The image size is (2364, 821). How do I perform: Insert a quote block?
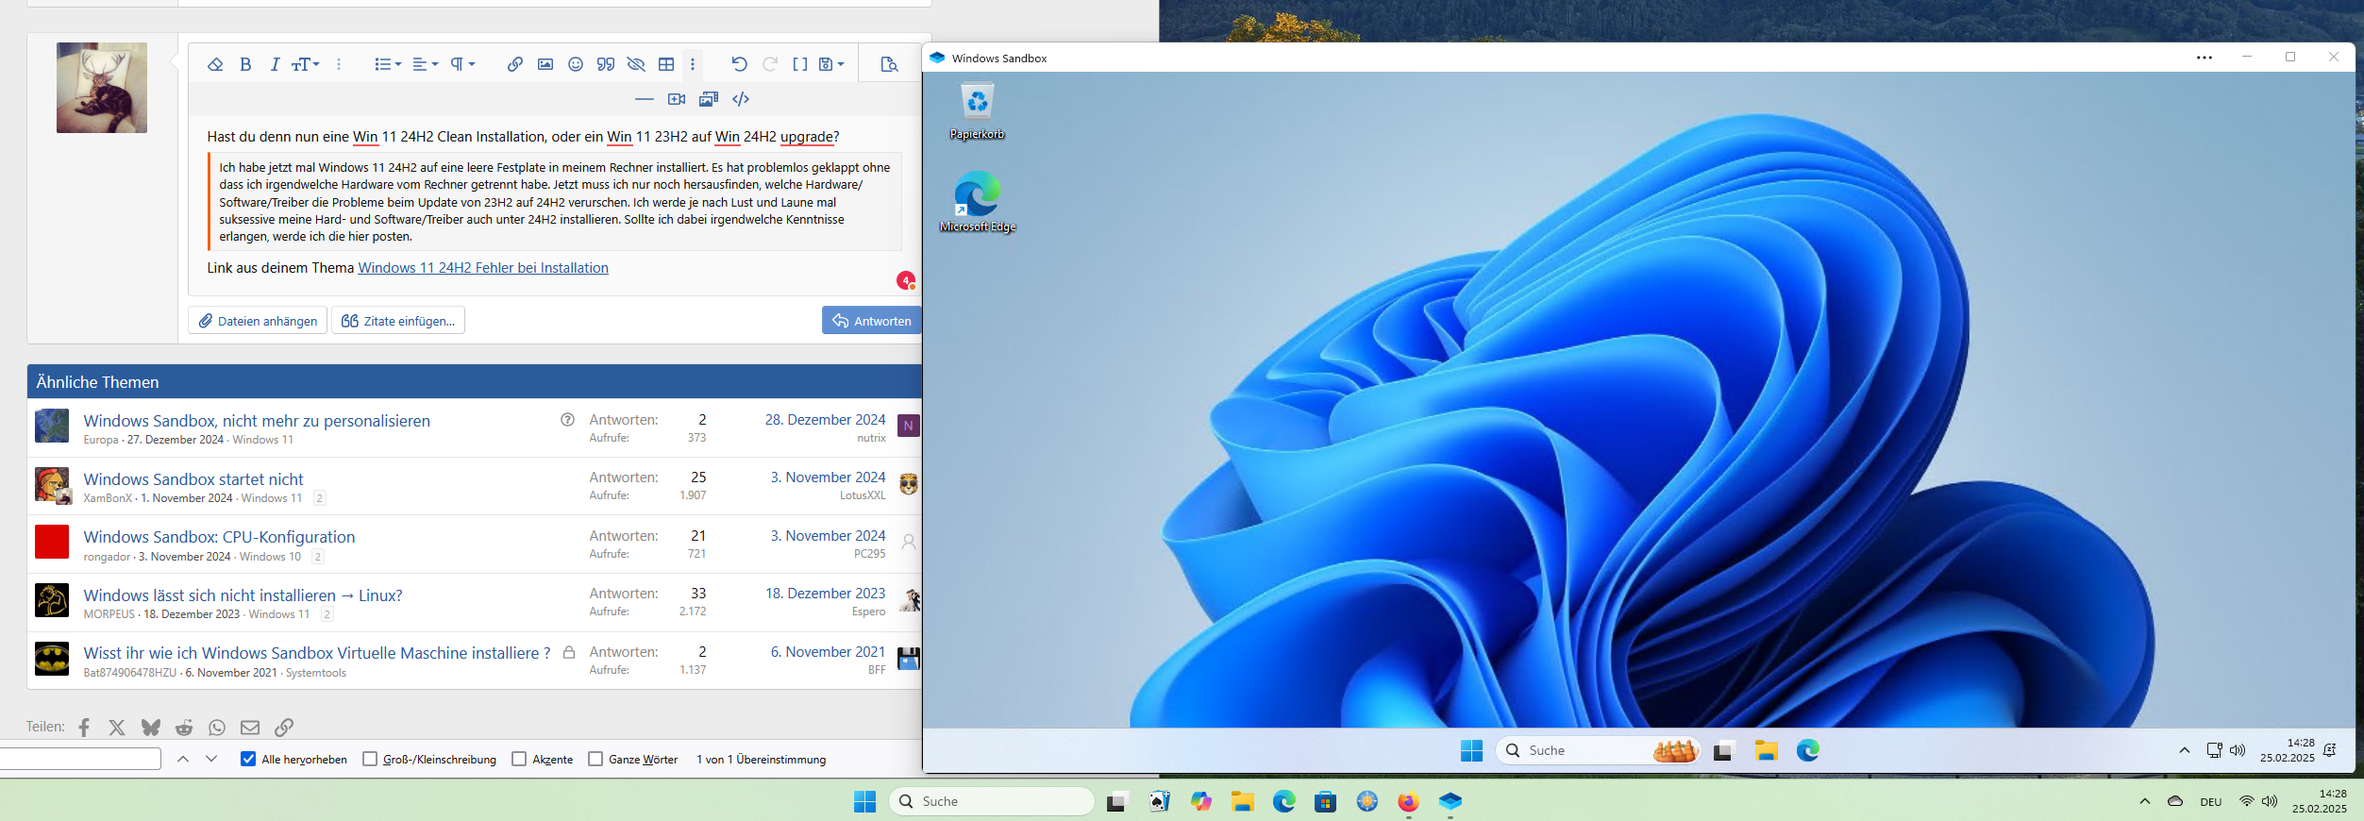606,64
